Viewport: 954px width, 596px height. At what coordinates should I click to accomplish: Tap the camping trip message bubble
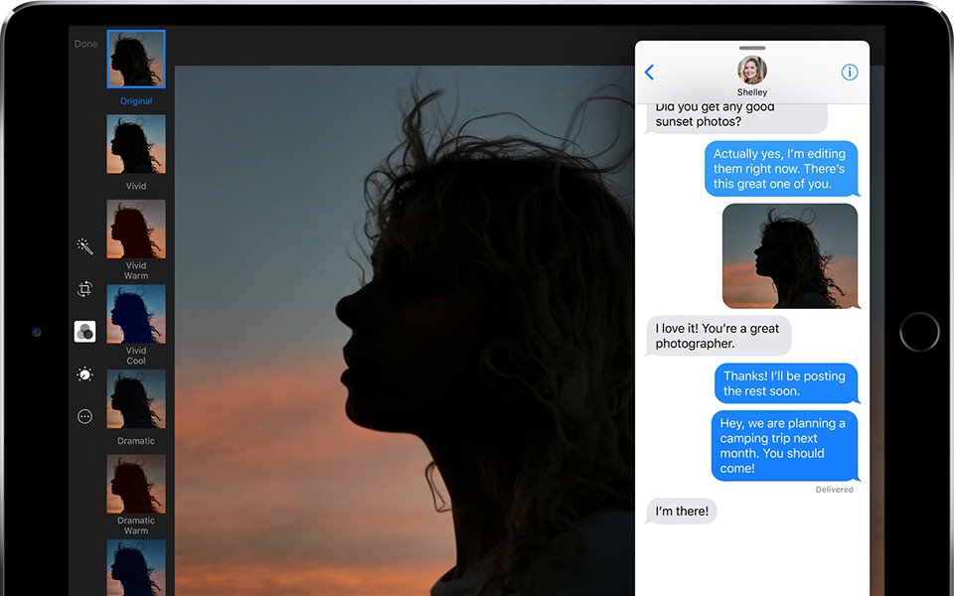[x=784, y=446]
